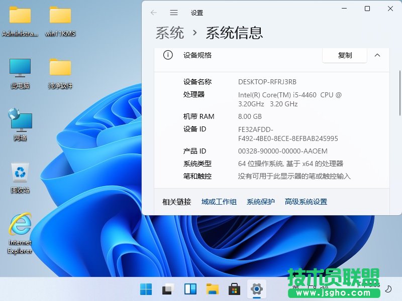Click the Settings gear taskbar icon
The image size is (402, 301).
256,289
